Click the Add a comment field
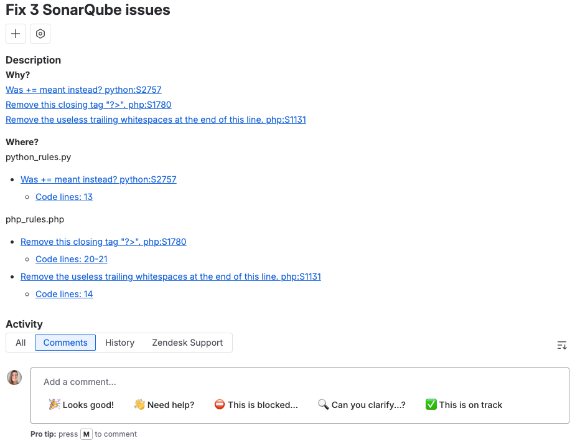 [x=249, y=381]
